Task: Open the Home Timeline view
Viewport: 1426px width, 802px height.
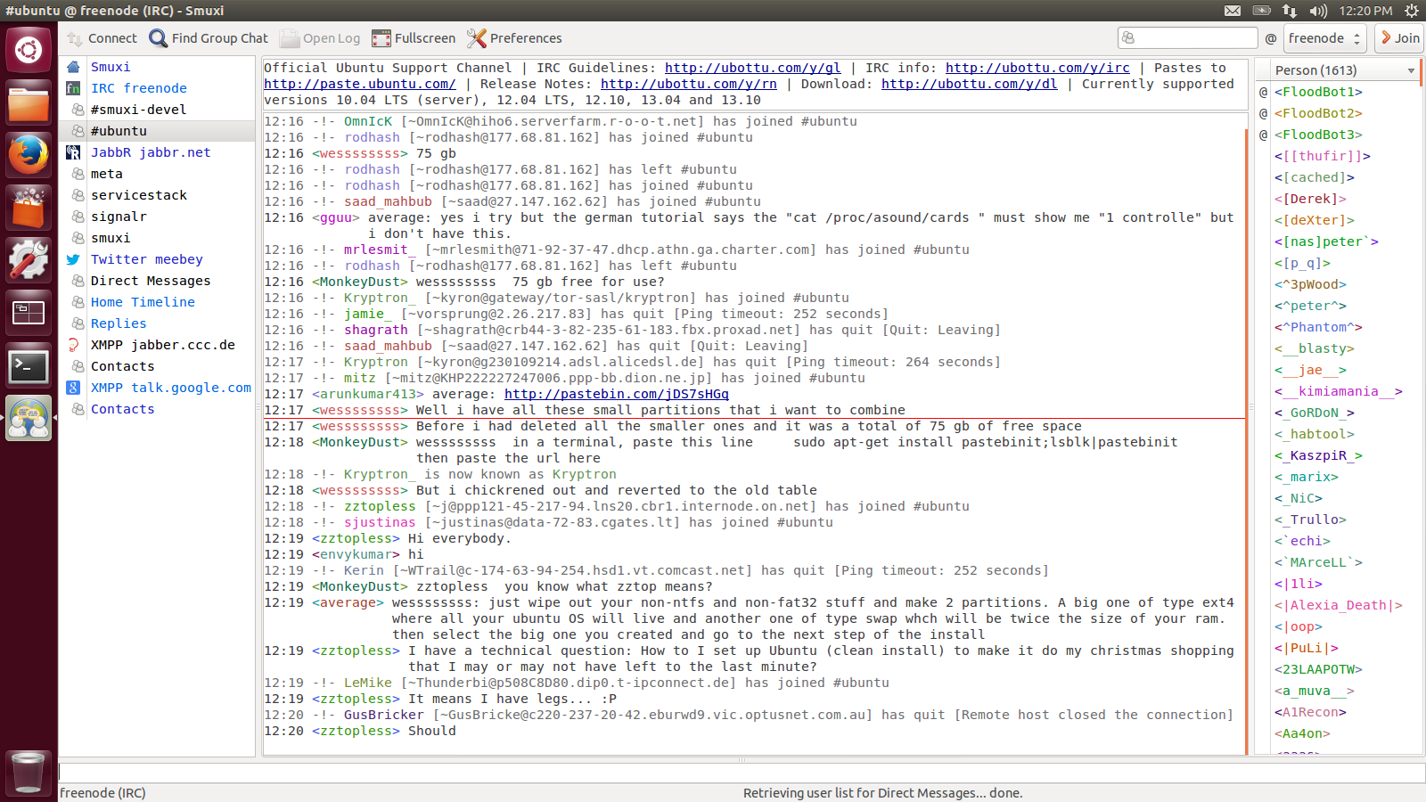Action: (x=142, y=302)
